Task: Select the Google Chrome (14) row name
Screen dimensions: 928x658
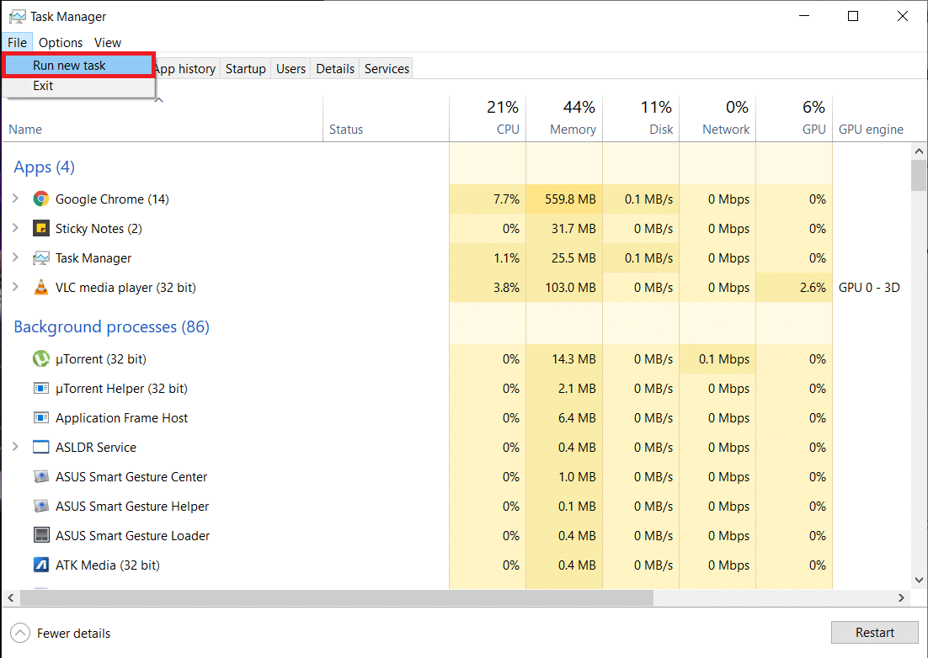Action: click(113, 199)
